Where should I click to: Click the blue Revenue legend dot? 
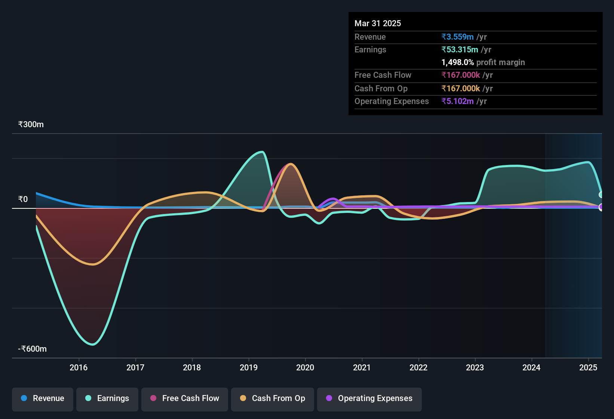pyautogui.click(x=24, y=398)
